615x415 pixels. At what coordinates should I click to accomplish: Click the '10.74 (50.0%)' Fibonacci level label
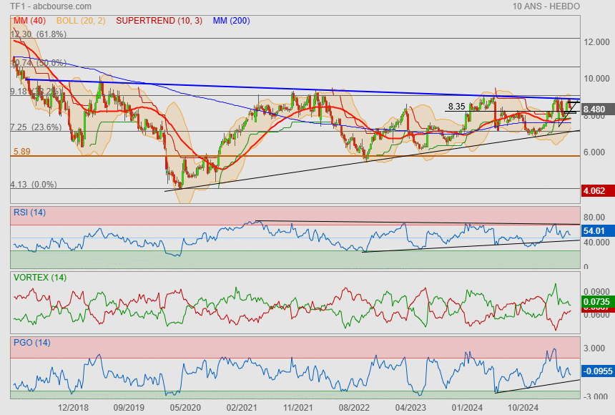(39, 63)
